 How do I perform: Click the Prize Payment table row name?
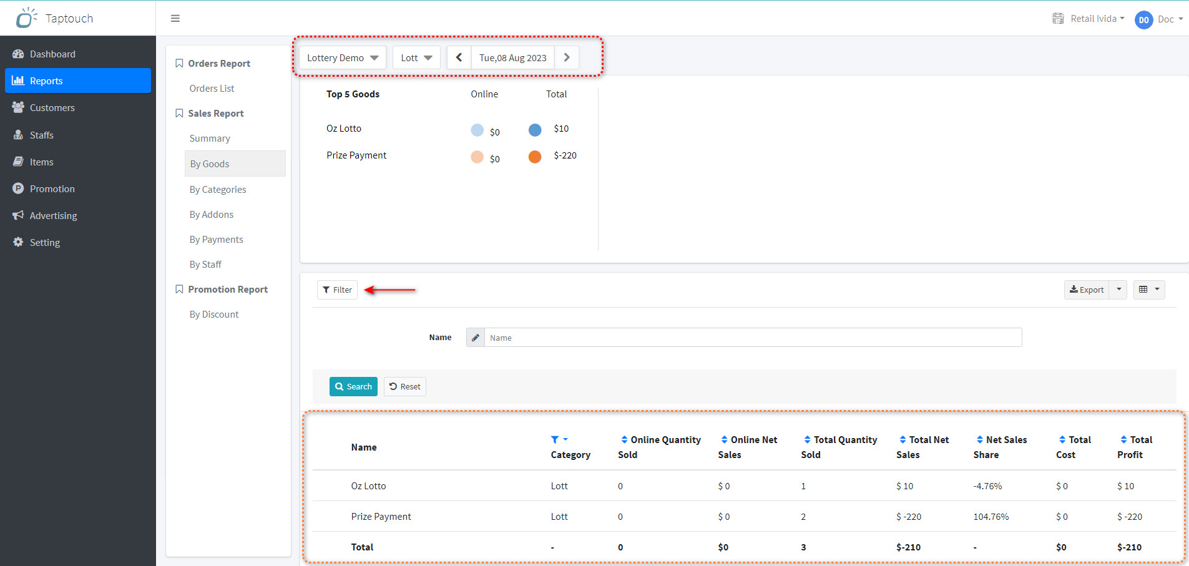381,517
